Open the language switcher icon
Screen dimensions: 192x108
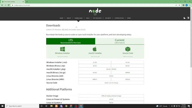[x=188, y=18]
